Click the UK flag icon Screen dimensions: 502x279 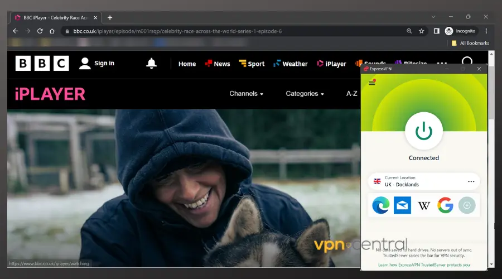coord(377,181)
